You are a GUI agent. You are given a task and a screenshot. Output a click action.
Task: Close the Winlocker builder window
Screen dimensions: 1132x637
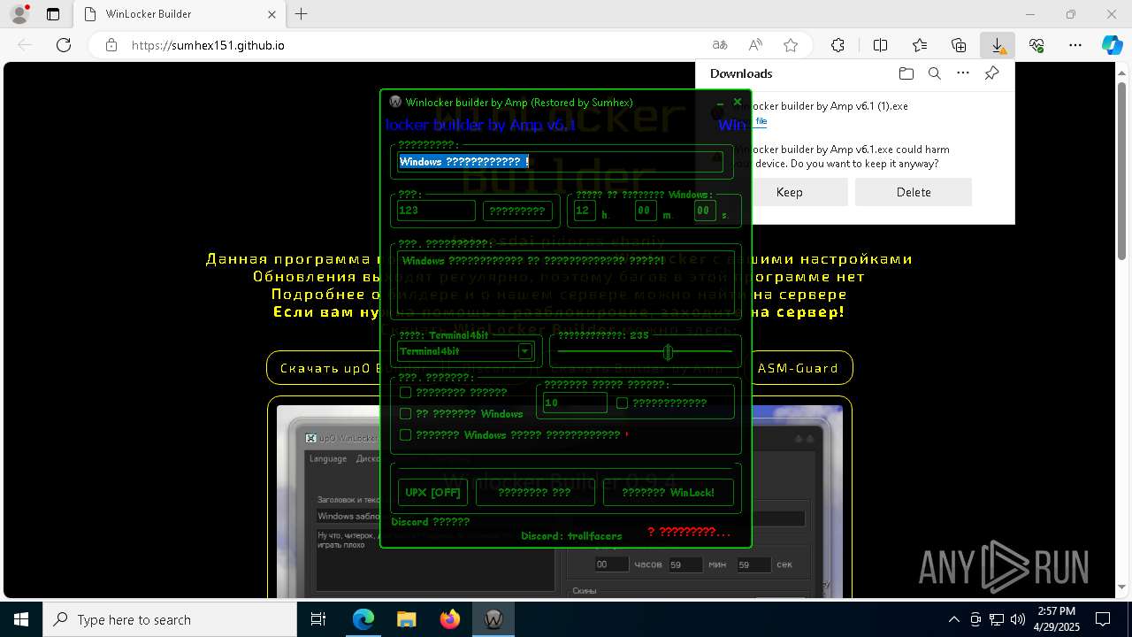(x=738, y=103)
